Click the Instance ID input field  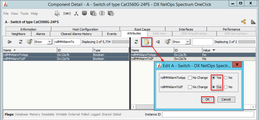(208, 114)
